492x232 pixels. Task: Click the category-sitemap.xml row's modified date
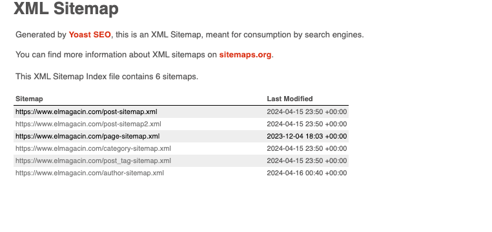pos(307,148)
